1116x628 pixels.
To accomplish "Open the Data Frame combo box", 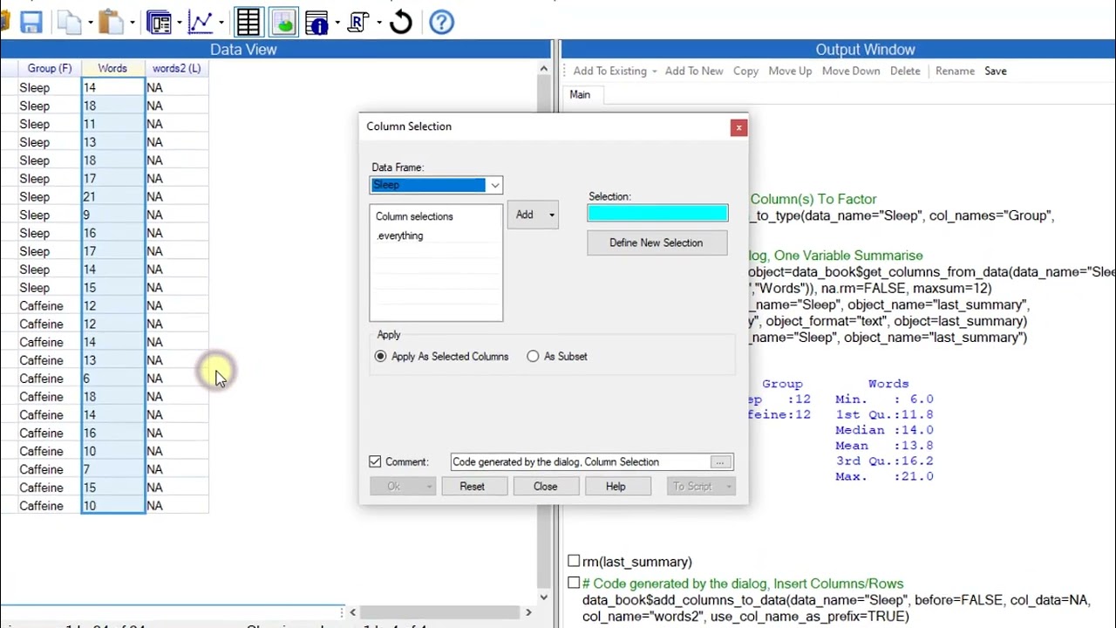I will (x=436, y=185).
